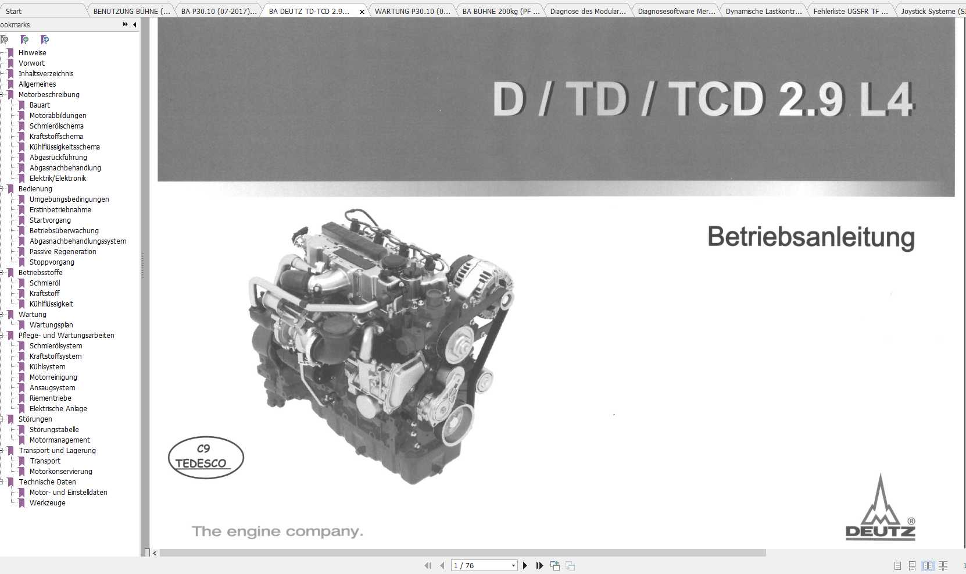Switch to continuous facing page layout
966x574 pixels.
tap(943, 565)
